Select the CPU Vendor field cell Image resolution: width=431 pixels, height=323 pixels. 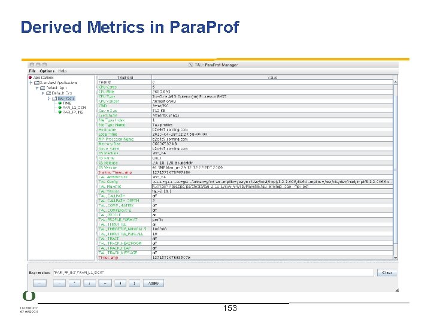pyautogui.click(x=125, y=101)
